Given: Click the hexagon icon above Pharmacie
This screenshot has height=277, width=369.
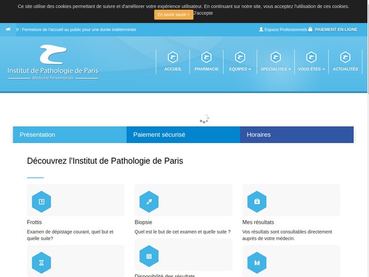Looking at the screenshot, I should [x=206, y=57].
